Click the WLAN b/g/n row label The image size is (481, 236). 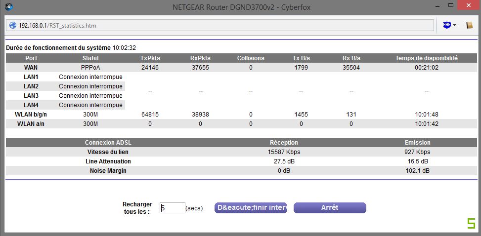click(x=31, y=115)
